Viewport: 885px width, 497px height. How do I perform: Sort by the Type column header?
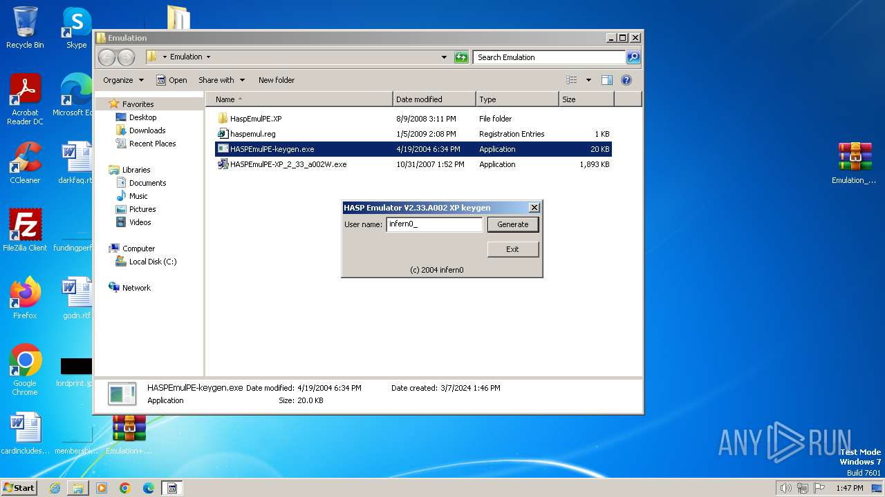coord(517,99)
